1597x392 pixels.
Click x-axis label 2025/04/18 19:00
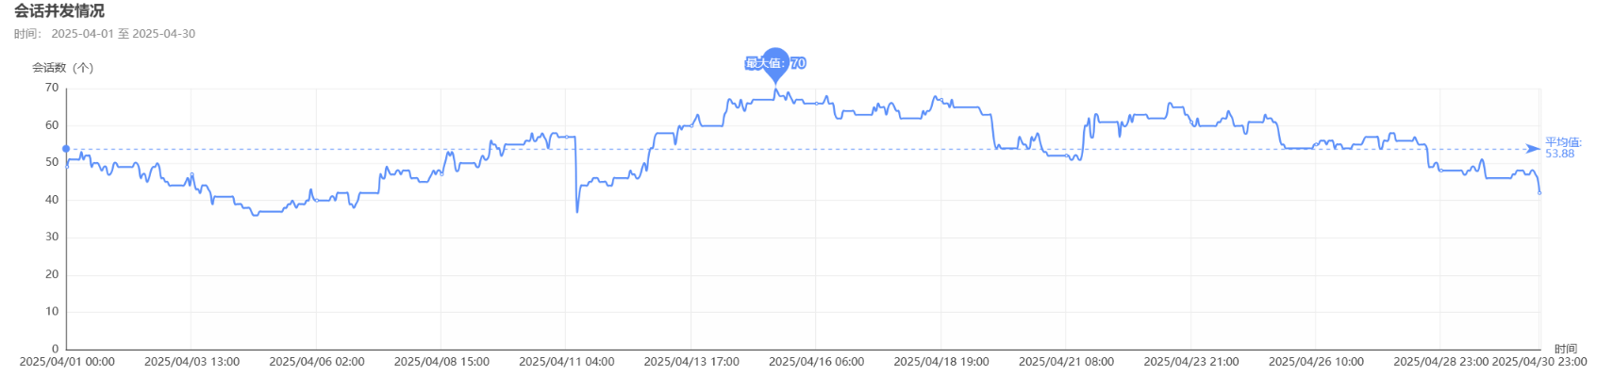tap(941, 362)
